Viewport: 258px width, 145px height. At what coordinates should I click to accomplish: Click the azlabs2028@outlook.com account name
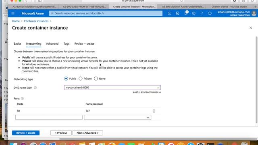point(234,12)
